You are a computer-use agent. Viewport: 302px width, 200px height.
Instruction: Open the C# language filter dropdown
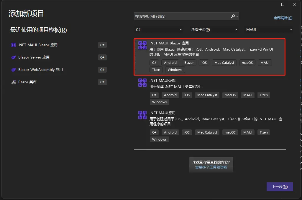[159, 30]
